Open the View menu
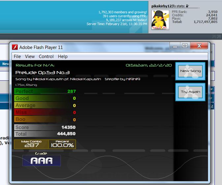This screenshot has width=222, height=185. 30,56
